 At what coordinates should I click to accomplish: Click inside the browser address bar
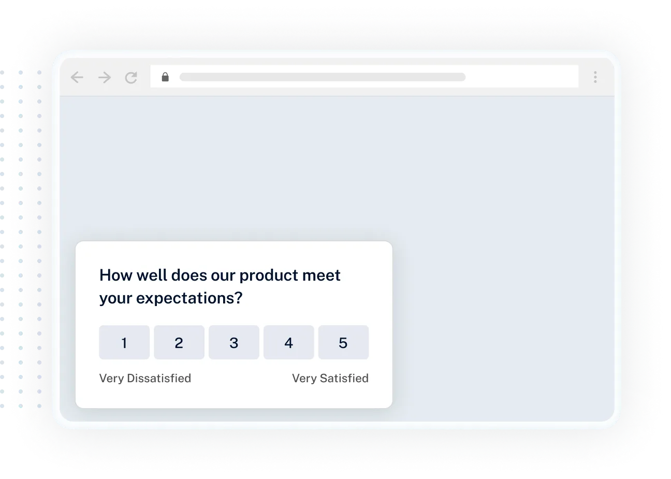pyautogui.click(x=362, y=76)
